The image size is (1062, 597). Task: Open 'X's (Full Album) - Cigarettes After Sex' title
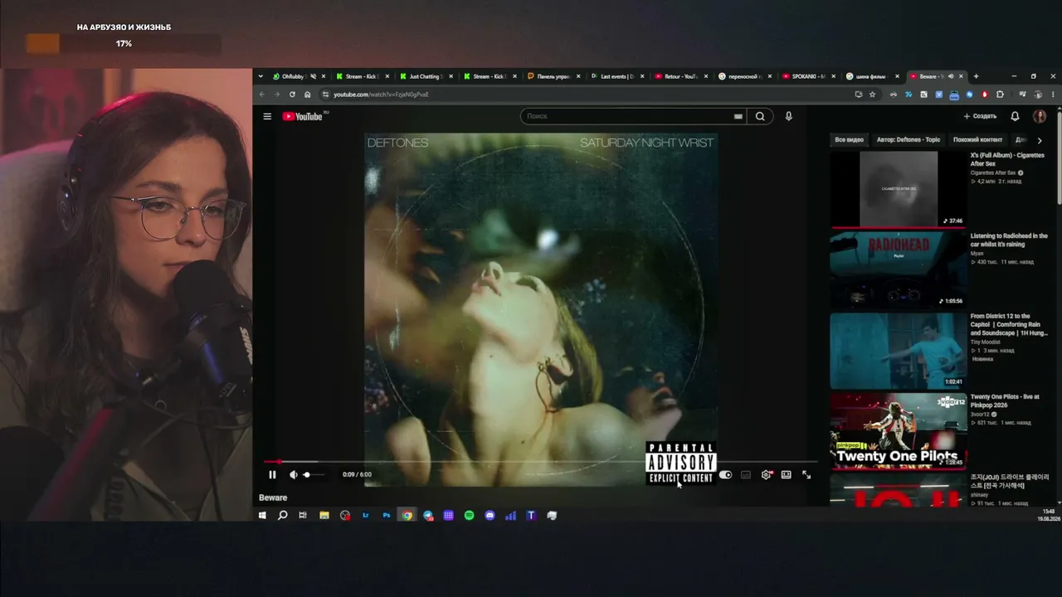(1007, 159)
